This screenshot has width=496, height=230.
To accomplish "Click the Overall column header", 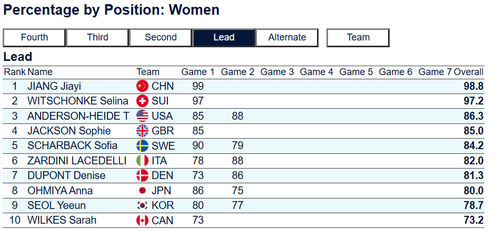I will click(469, 72).
